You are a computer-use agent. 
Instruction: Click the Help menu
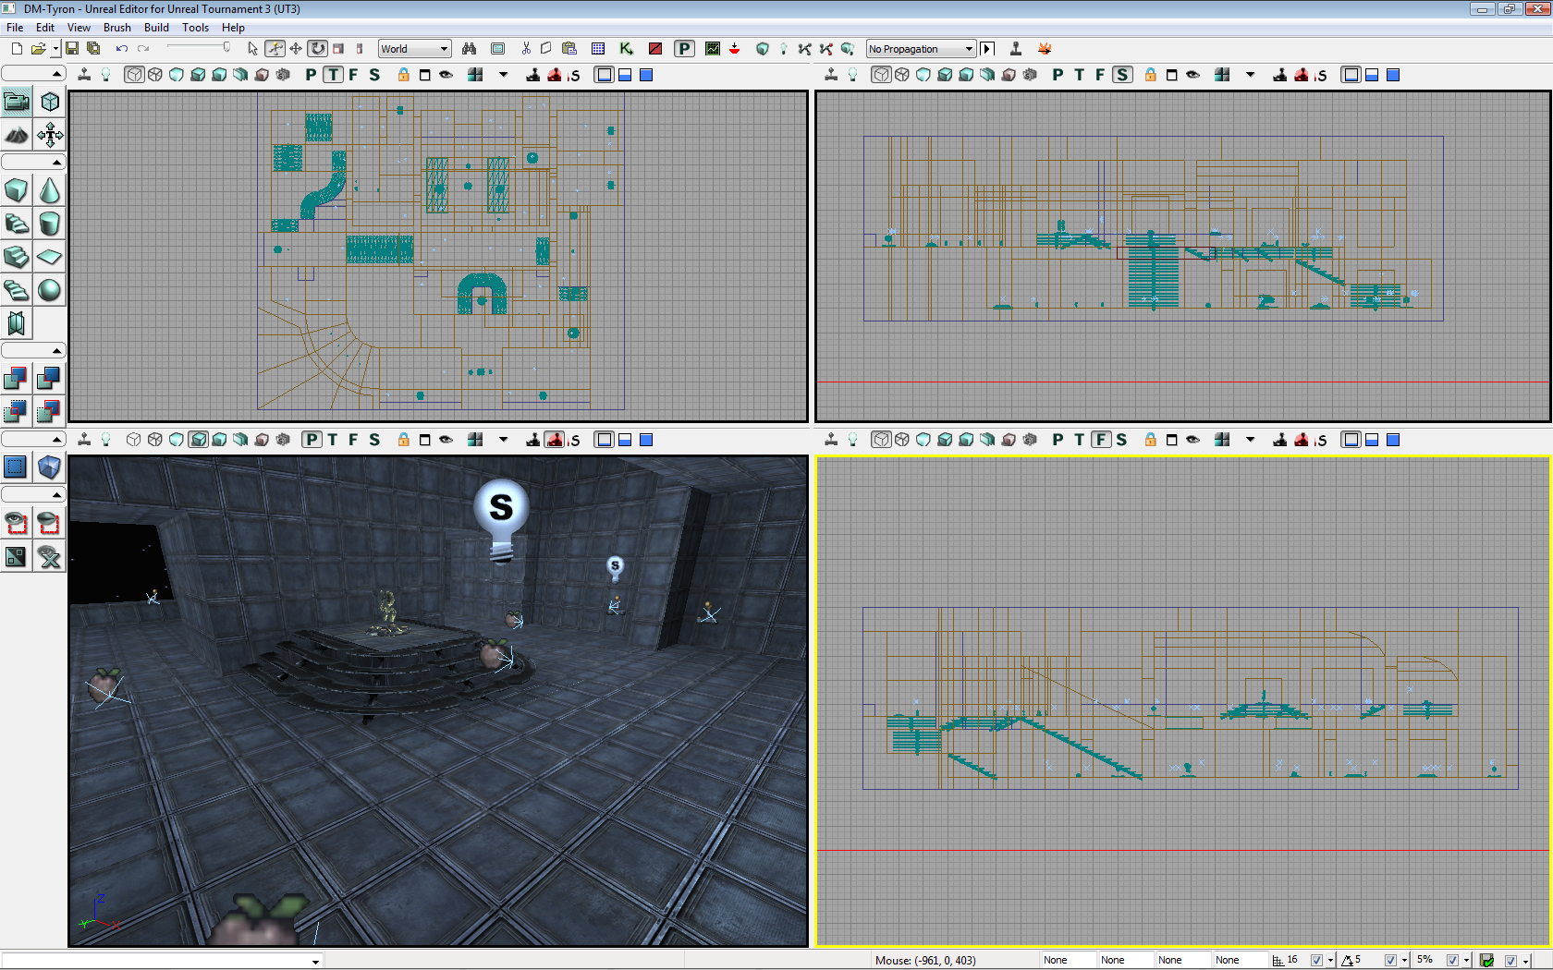pyautogui.click(x=233, y=28)
